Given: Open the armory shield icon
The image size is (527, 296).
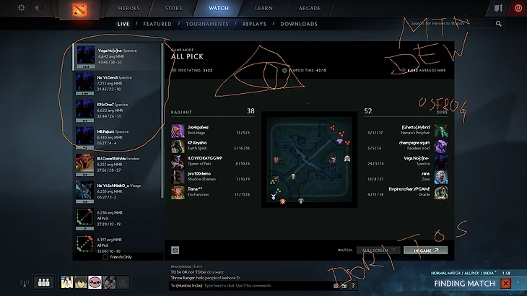Looking at the screenshot, I should (x=498, y=8).
